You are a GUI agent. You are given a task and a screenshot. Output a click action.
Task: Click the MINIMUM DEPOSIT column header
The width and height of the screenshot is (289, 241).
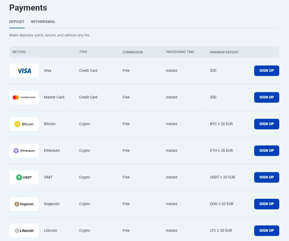click(x=224, y=52)
